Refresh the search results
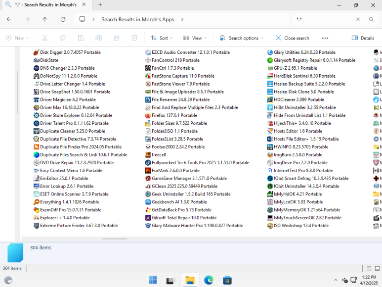Viewport: 382px width, 287px height. click(x=63, y=19)
